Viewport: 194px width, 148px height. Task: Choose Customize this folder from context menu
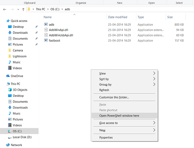pos(124,97)
